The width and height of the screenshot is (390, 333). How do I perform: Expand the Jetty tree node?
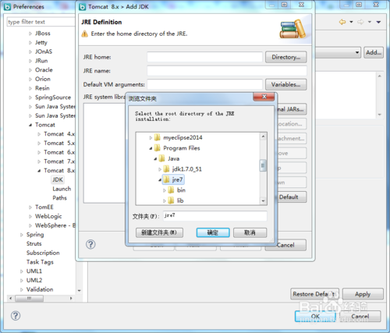click(30, 43)
